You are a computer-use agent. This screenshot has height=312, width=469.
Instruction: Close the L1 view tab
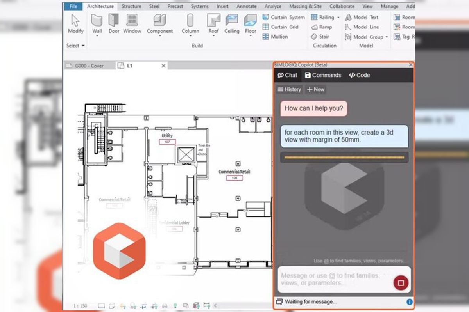tap(163, 66)
